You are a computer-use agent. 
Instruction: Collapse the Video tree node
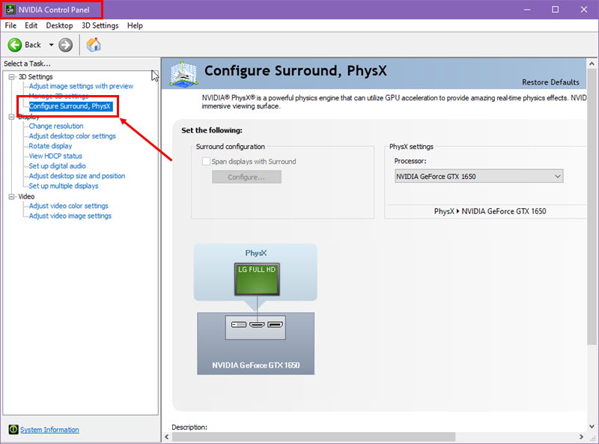coord(11,197)
